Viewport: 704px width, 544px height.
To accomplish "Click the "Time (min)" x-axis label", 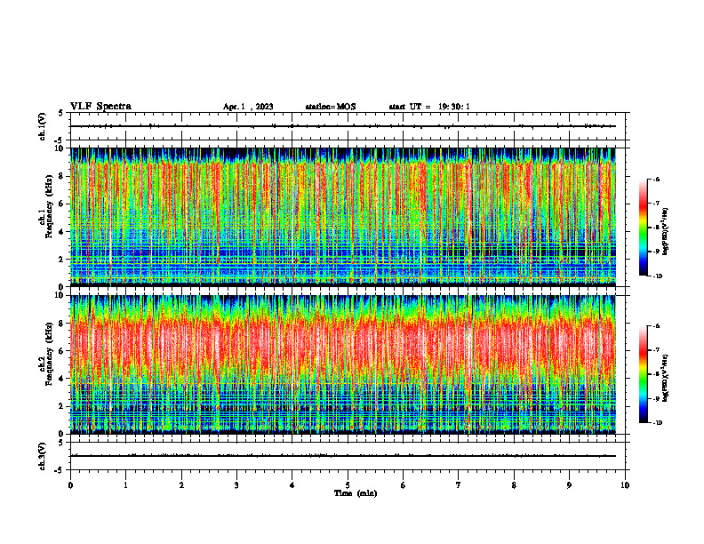I will pyautogui.click(x=356, y=493).
